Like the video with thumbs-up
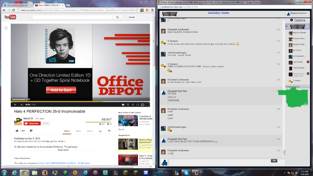Screen dimensions: 313x176 [20, 131]
